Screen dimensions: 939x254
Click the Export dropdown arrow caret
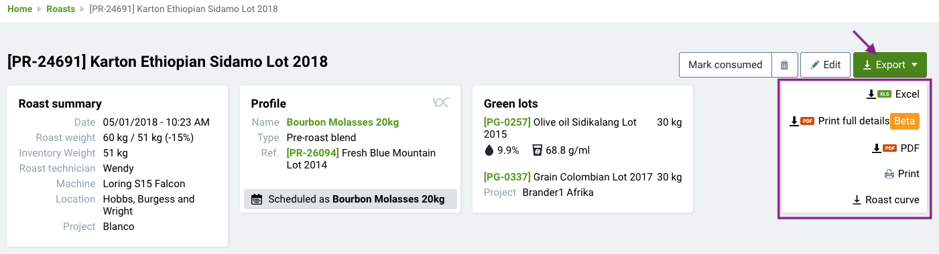tap(914, 66)
